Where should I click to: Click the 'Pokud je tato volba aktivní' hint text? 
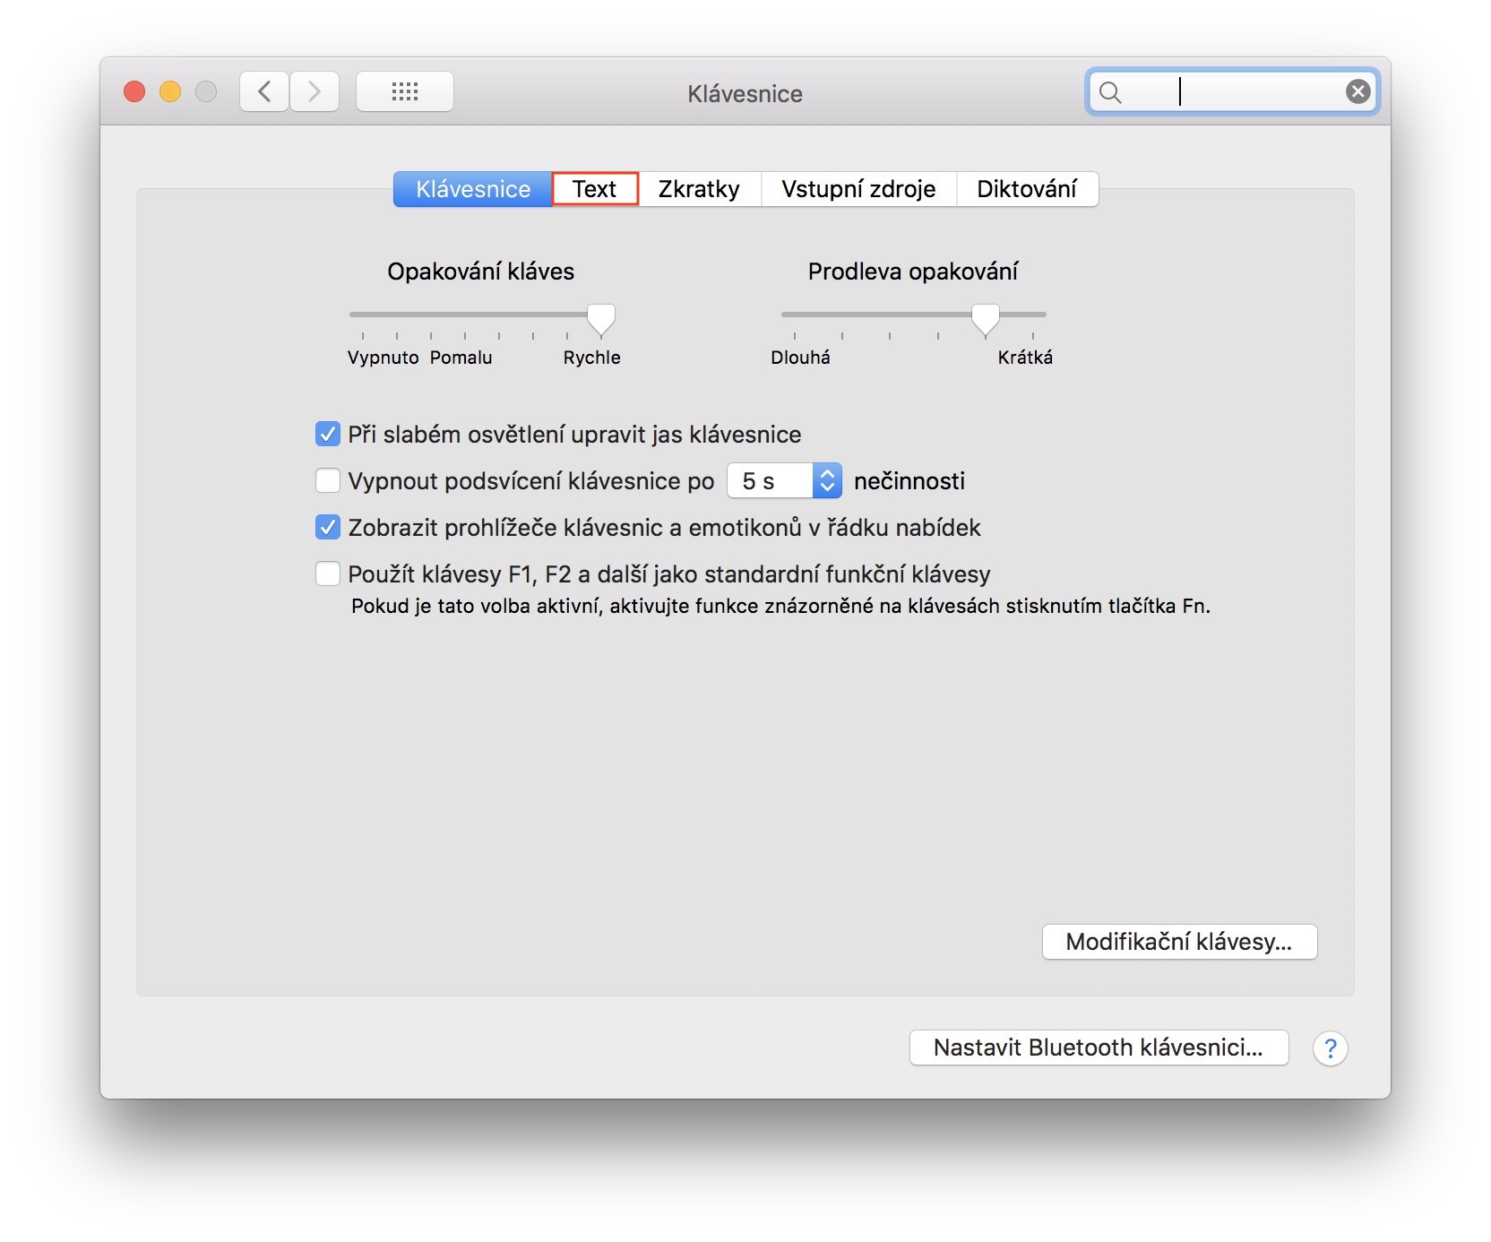pos(780,607)
